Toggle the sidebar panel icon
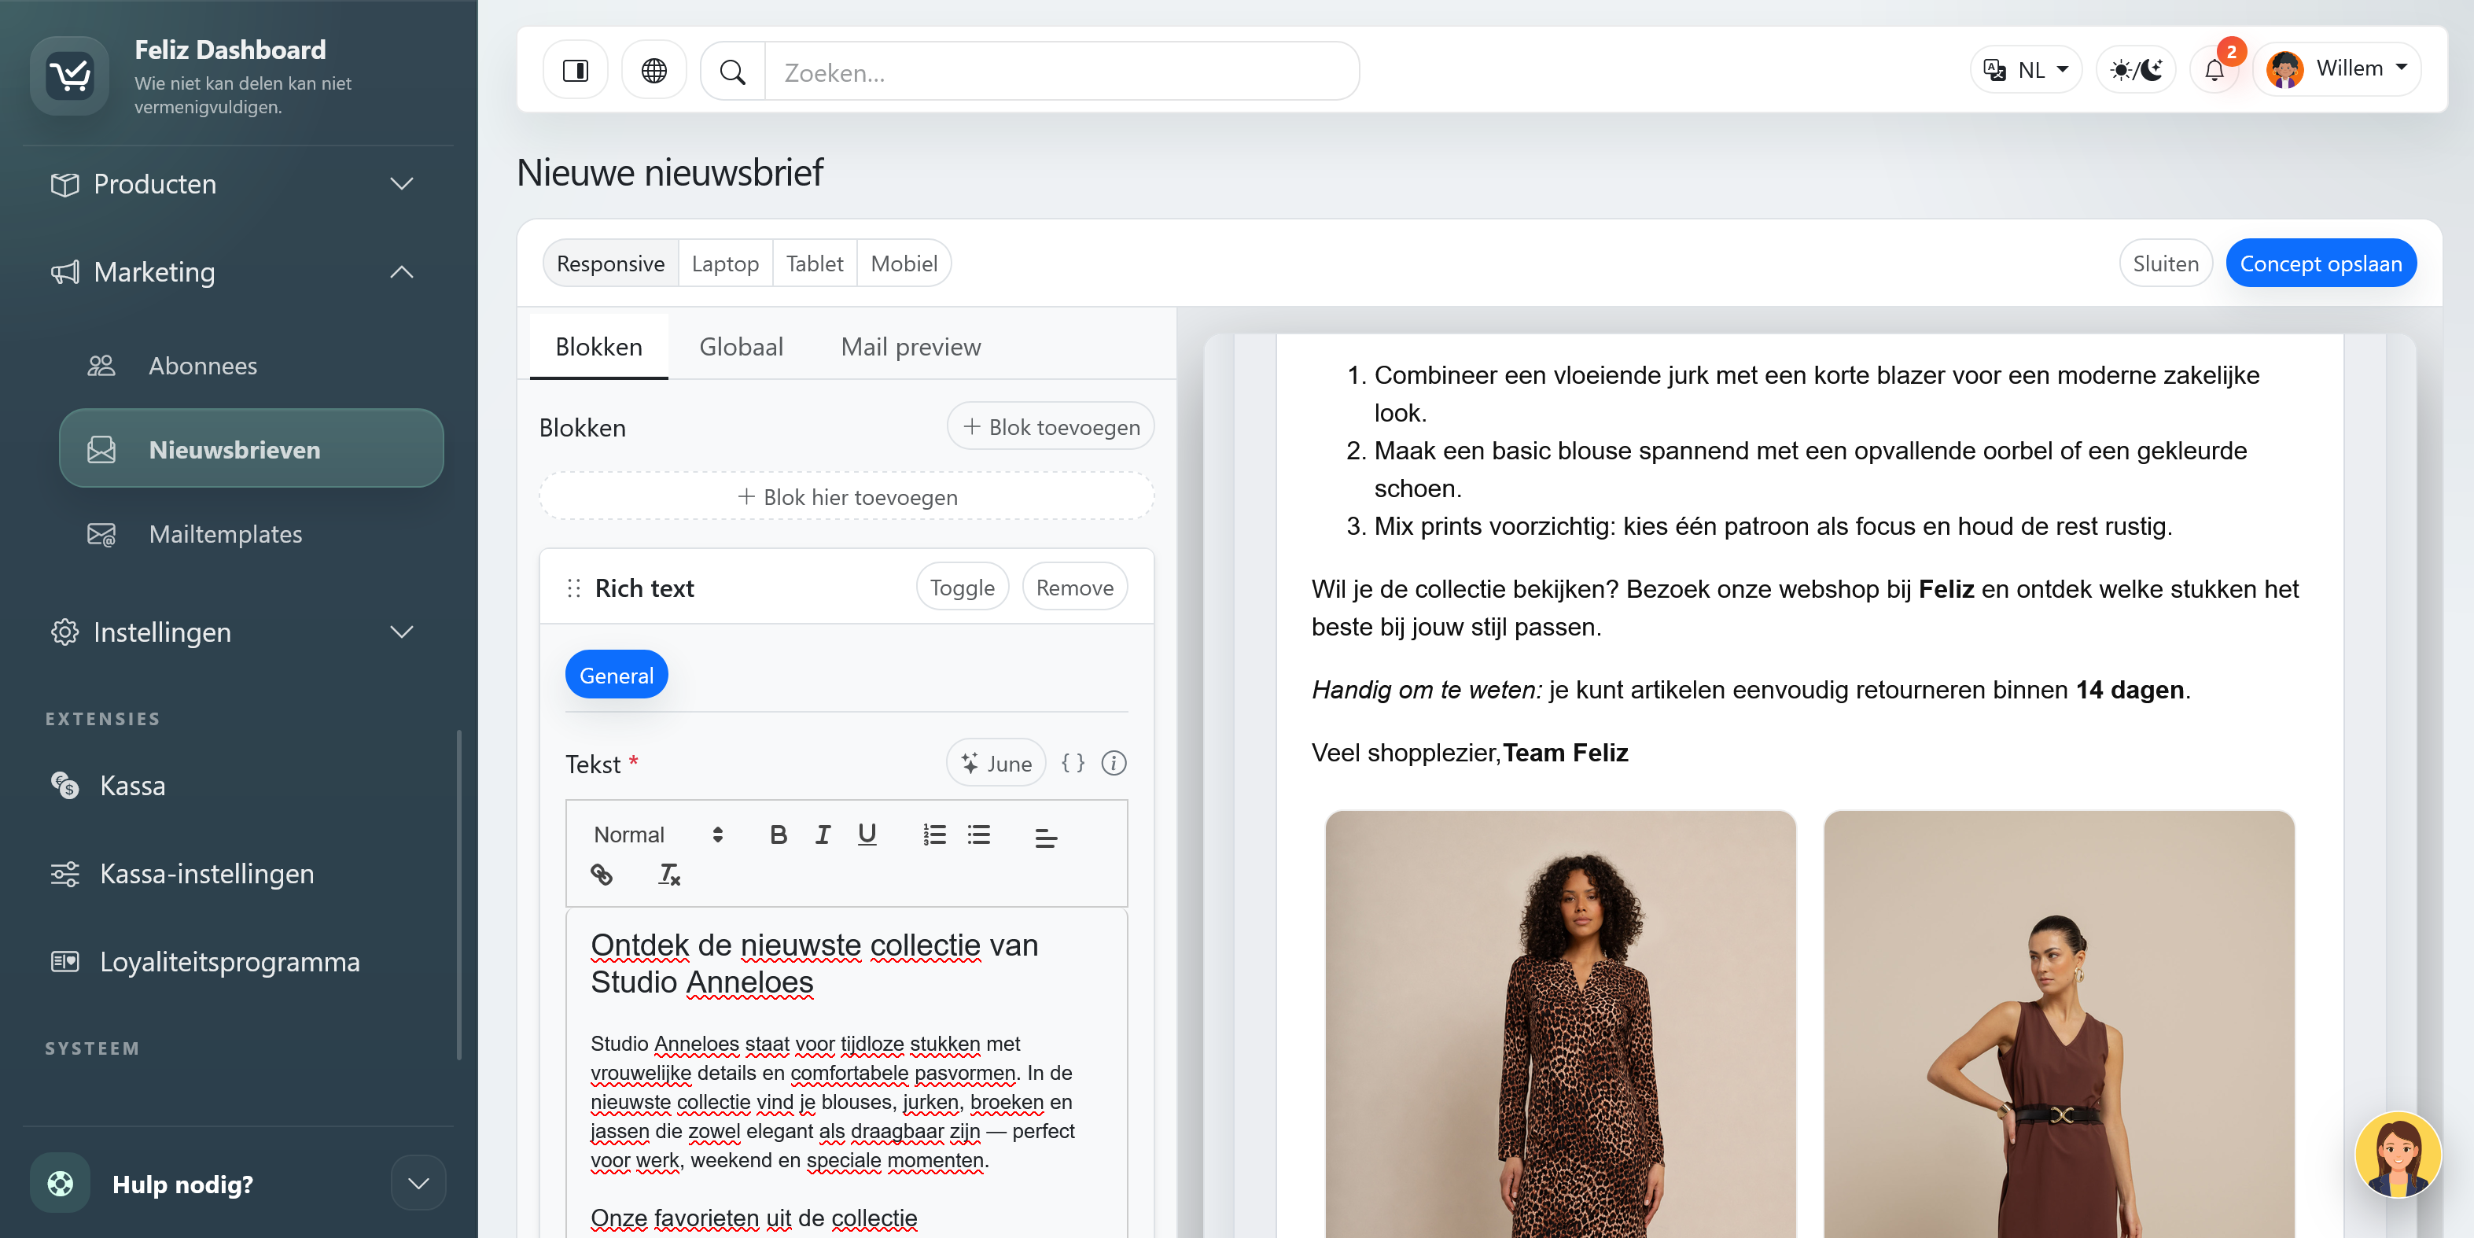The image size is (2474, 1238). click(x=576, y=70)
